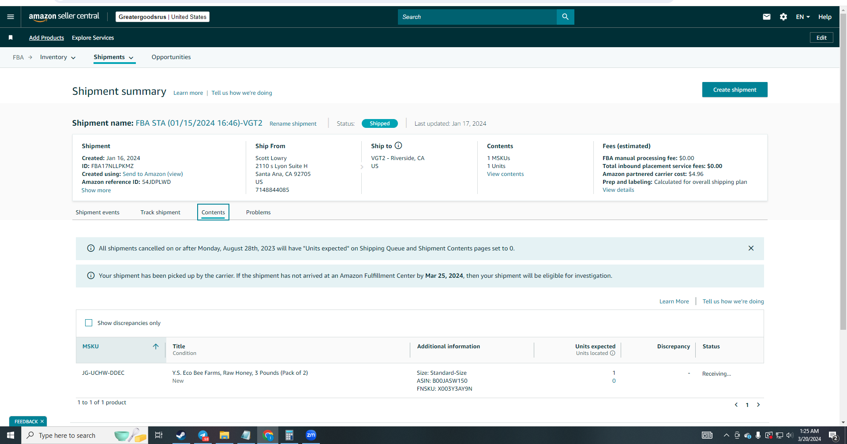Viewport: 847px width, 444px height.
Task: Click the FBA breadcrumb link
Action: click(18, 57)
